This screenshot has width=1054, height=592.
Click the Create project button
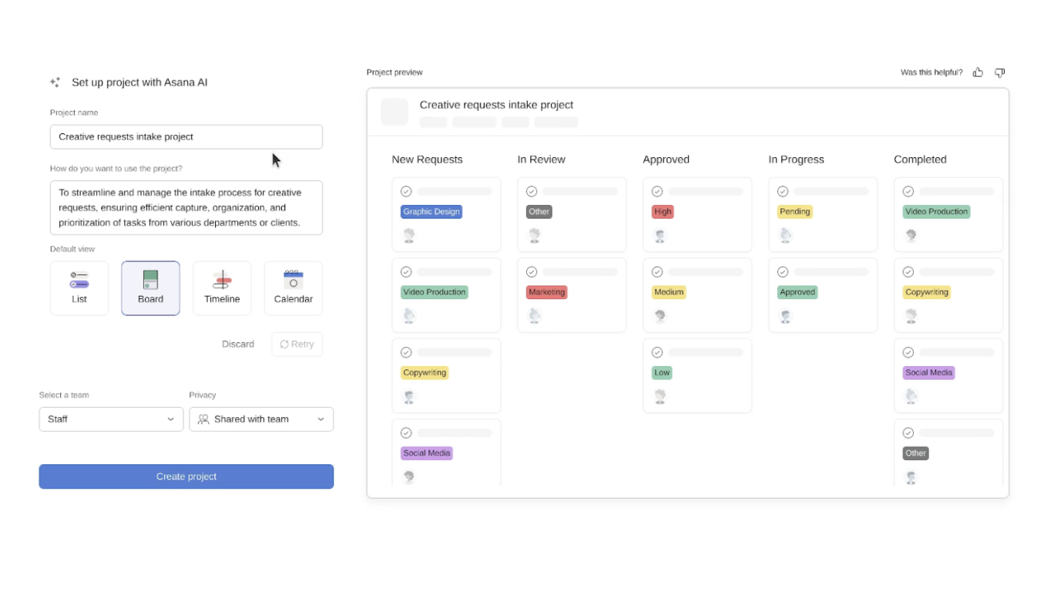[186, 476]
